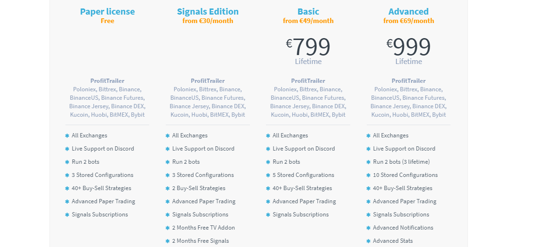Click the €799 Lifetime price
Image resolution: width=539 pixels, height=247 pixels.
click(308, 51)
